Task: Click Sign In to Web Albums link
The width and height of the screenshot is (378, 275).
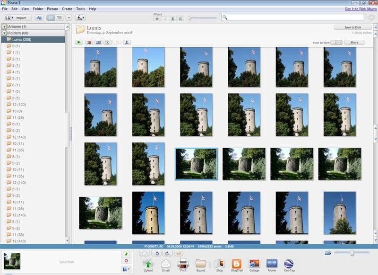Action: coord(361,9)
